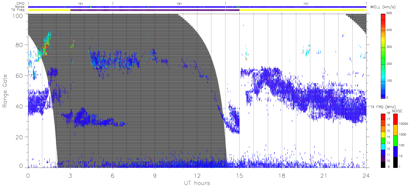Click the 'Range Gate' y-axis title
The width and height of the screenshot is (412, 190).
[x=5, y=90]
